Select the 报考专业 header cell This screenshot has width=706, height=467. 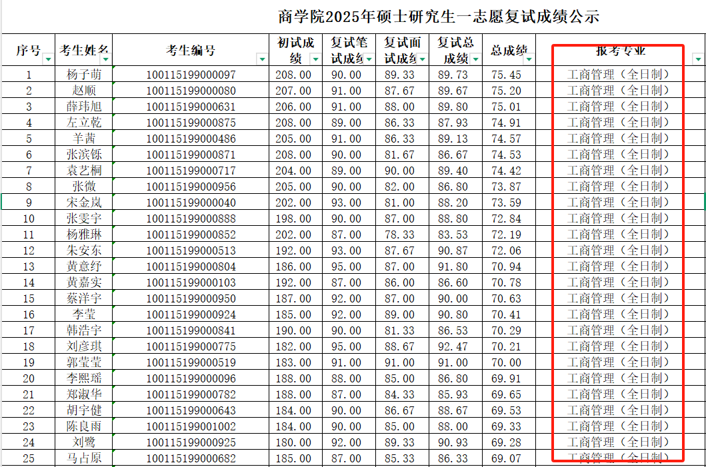pos(621,50)
